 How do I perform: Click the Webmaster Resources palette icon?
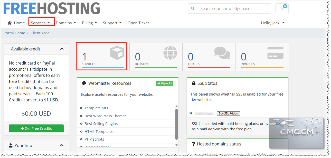(x=84, y=83)
